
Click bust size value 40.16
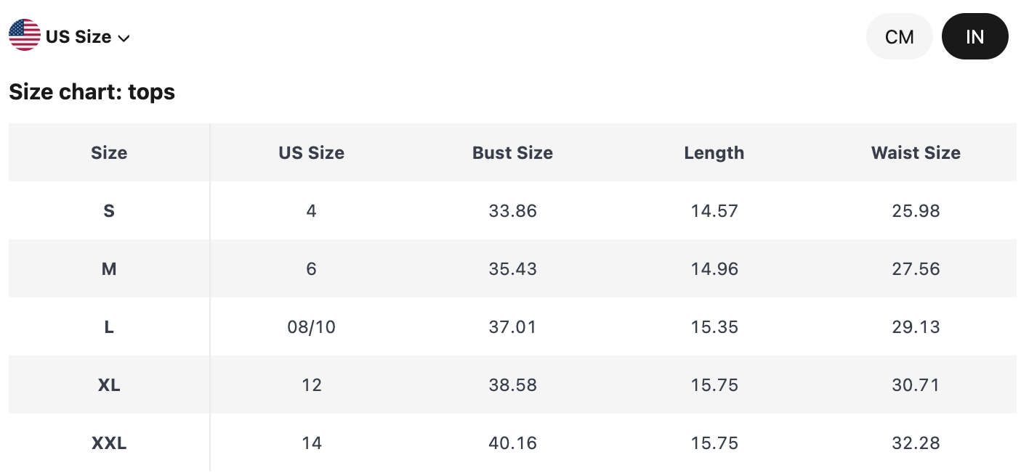[x=512, y=443]
